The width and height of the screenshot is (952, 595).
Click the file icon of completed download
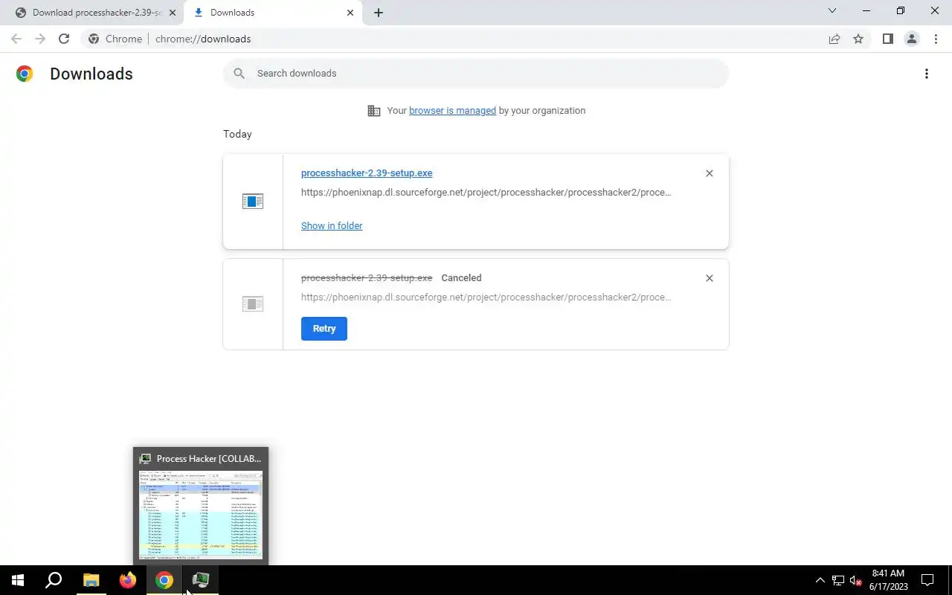(x=253, y=202)
